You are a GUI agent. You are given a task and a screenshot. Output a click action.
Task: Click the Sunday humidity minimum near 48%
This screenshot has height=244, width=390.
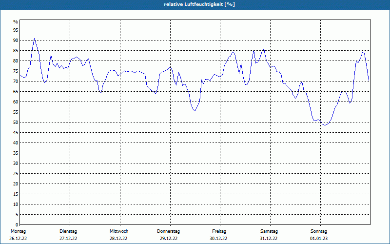coord(325,125)
